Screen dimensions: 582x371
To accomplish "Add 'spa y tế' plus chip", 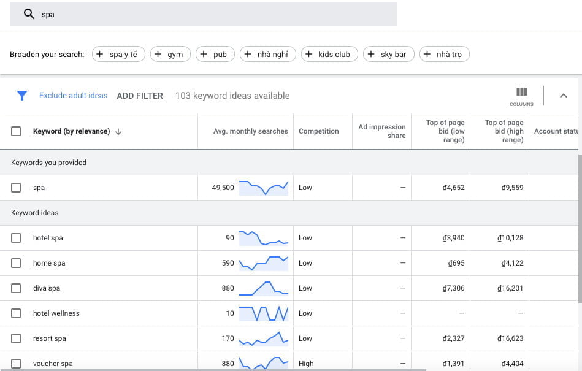I will 118,55.
